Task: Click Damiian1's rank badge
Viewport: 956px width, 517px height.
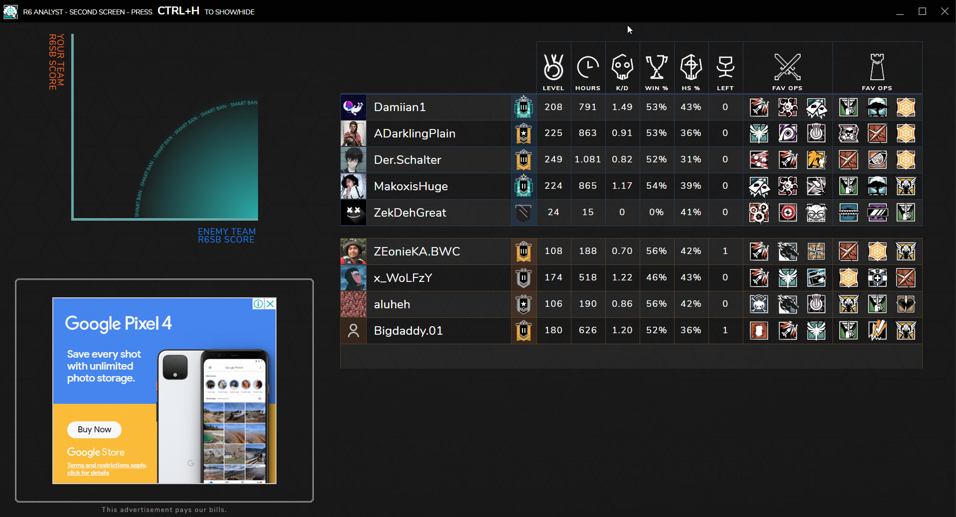Action: click(524, 107)
